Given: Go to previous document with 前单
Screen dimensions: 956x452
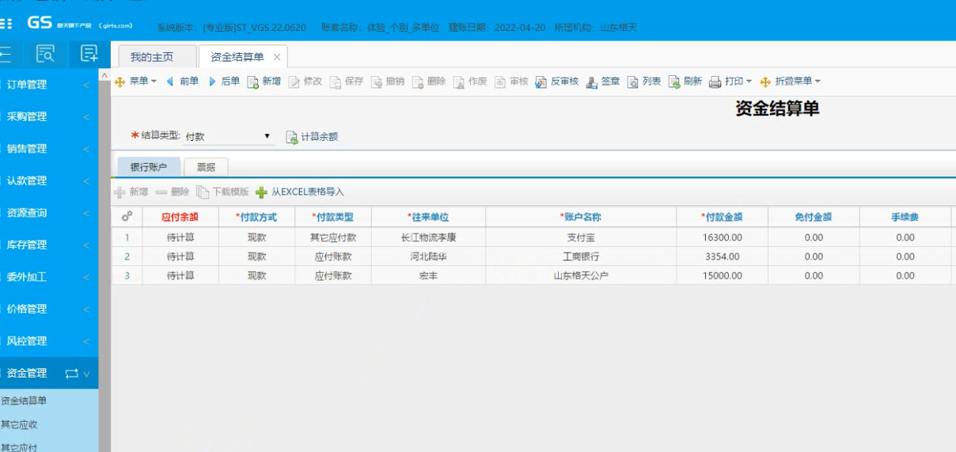Looking at the screenshot, I should [x=182, y=81].
